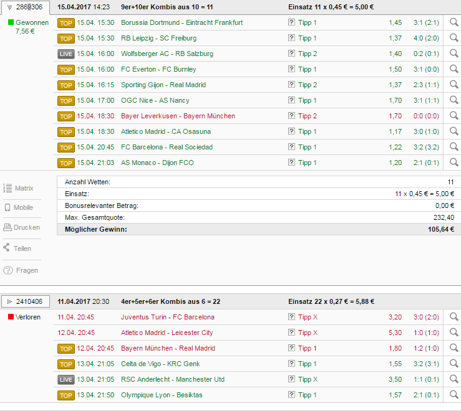
Task: Click help icon beside Wolfsberger AC Tipp 2
Action: pyautogui.click(x=291, y=54)
